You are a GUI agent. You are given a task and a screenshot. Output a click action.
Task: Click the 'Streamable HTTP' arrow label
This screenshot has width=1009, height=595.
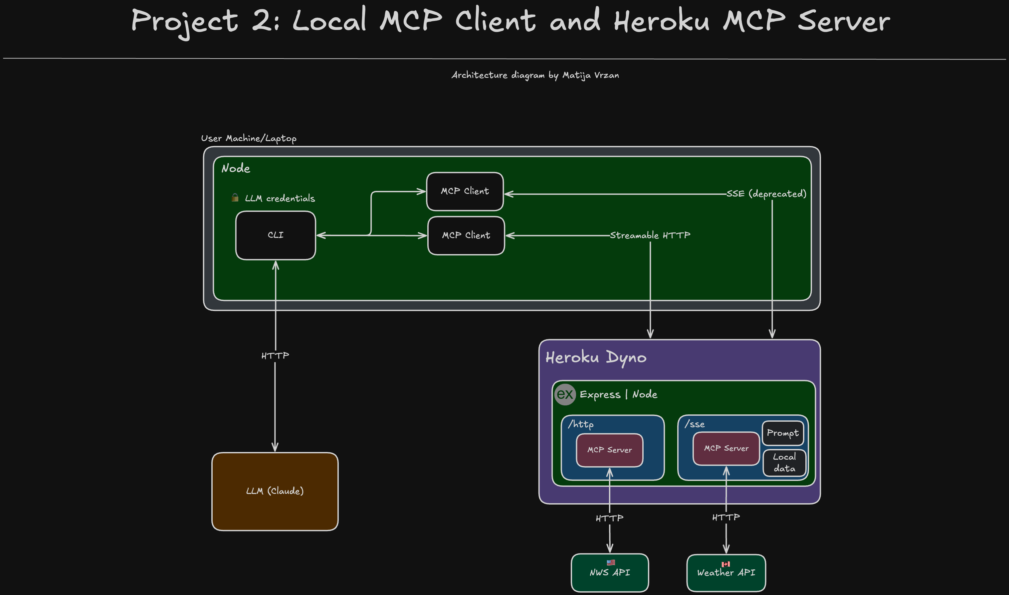(x=650, y=235)
